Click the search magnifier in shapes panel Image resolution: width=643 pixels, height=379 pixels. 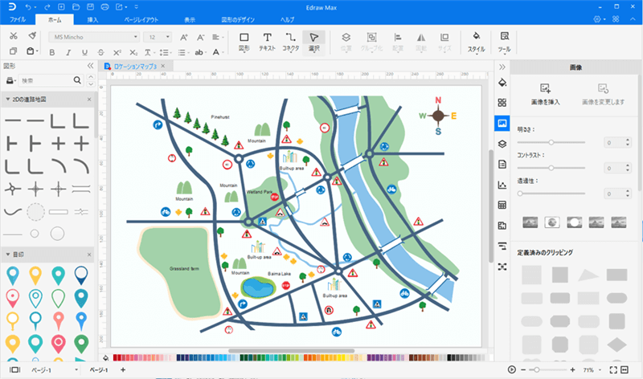click(x=78, y=80)
